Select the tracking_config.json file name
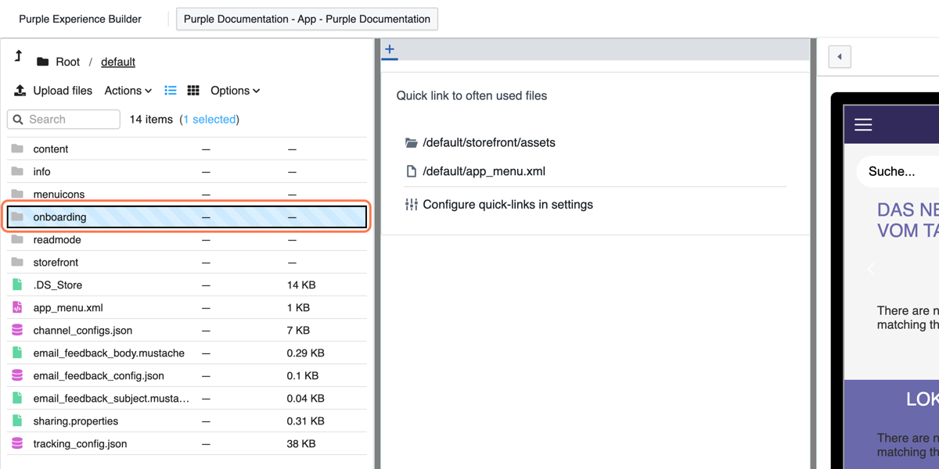Viewport: 939px width, 469px height. click(x=80, y=444)
